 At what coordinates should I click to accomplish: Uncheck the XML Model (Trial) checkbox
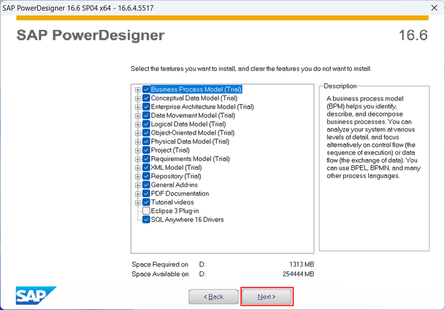[146, 168]
